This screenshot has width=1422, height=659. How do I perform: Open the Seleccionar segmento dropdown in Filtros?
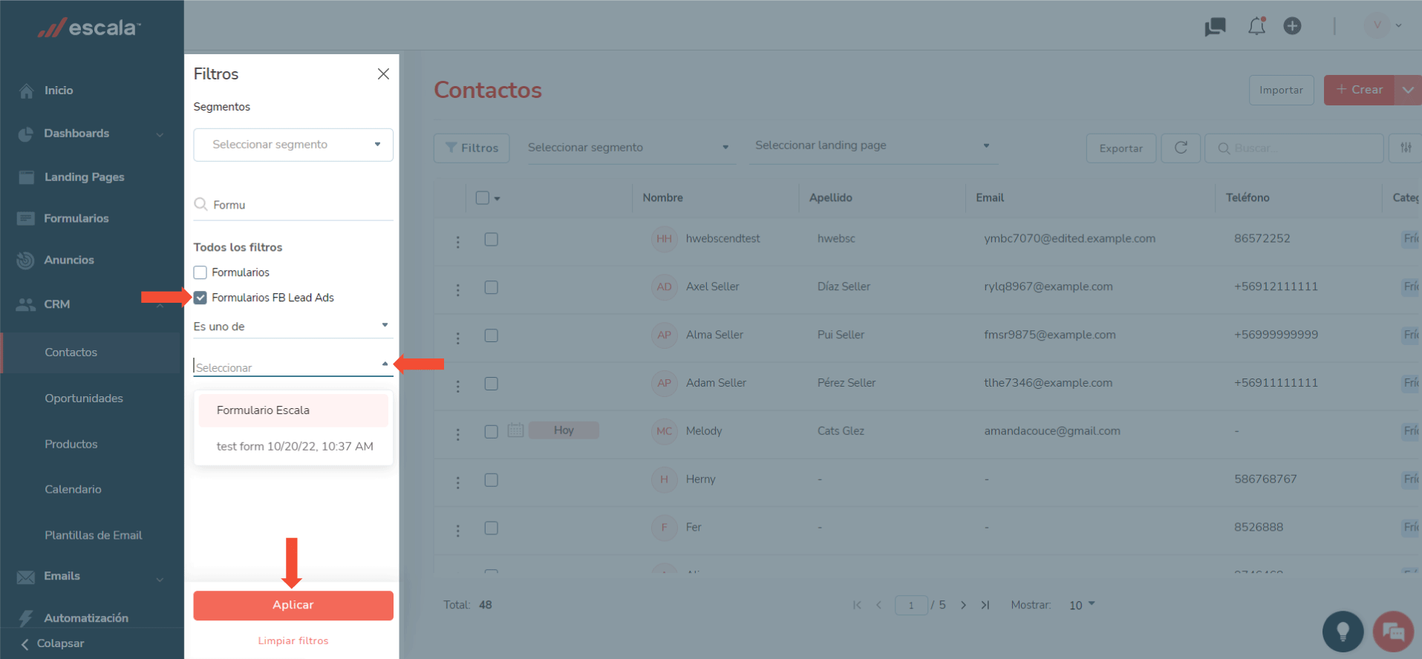[x=293, y=145]
